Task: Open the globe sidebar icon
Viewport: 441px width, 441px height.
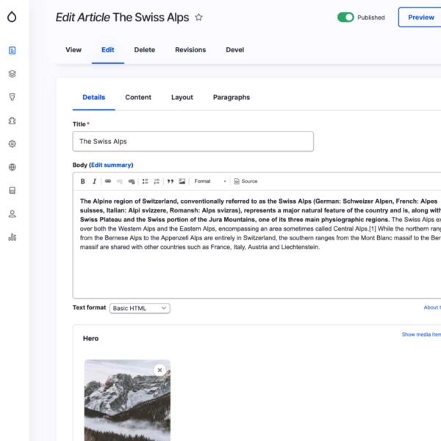Action: pos(12,168)
